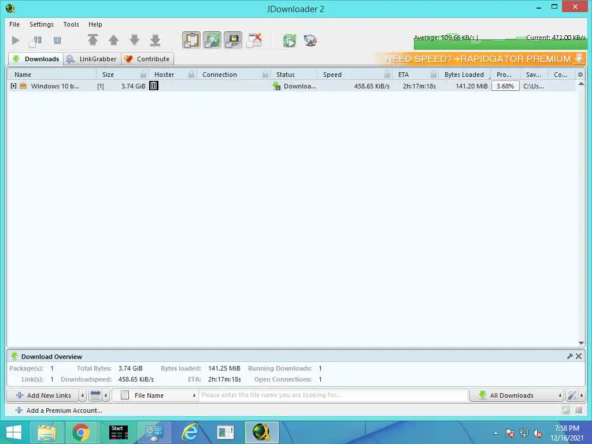Open Download Overview wrench settings
The image size is (592, 444).
[x=570, y=356]
